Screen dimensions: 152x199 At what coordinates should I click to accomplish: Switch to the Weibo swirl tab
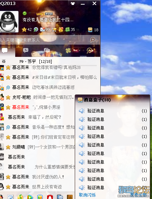point(89,50)
